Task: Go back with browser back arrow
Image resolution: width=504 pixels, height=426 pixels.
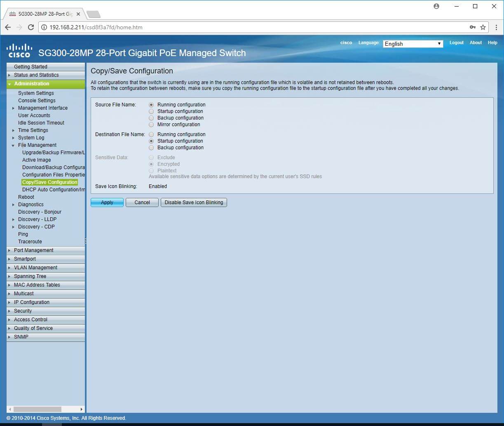Action: (8, 27)
